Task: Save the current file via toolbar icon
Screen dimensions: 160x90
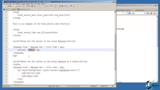Action: pos(9,6)
